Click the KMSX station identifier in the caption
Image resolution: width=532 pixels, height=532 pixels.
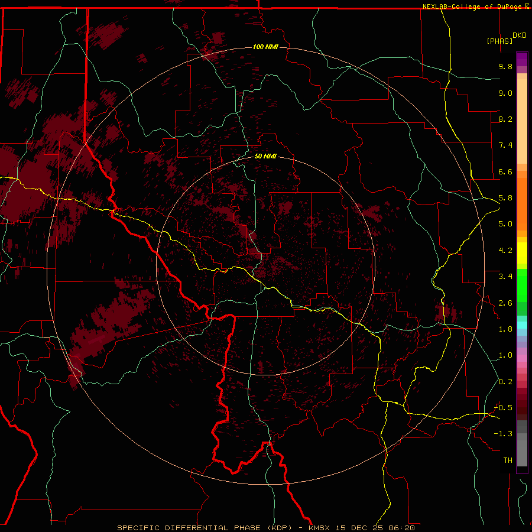click(x=319, y=528)
